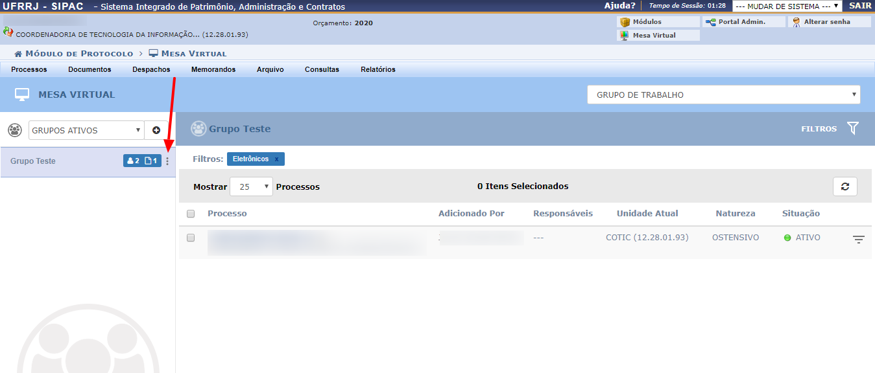This screenshot has height=373, width=875.
Task: Select the Mudar de Sistema dropdown
Action: tap(787, 6)
